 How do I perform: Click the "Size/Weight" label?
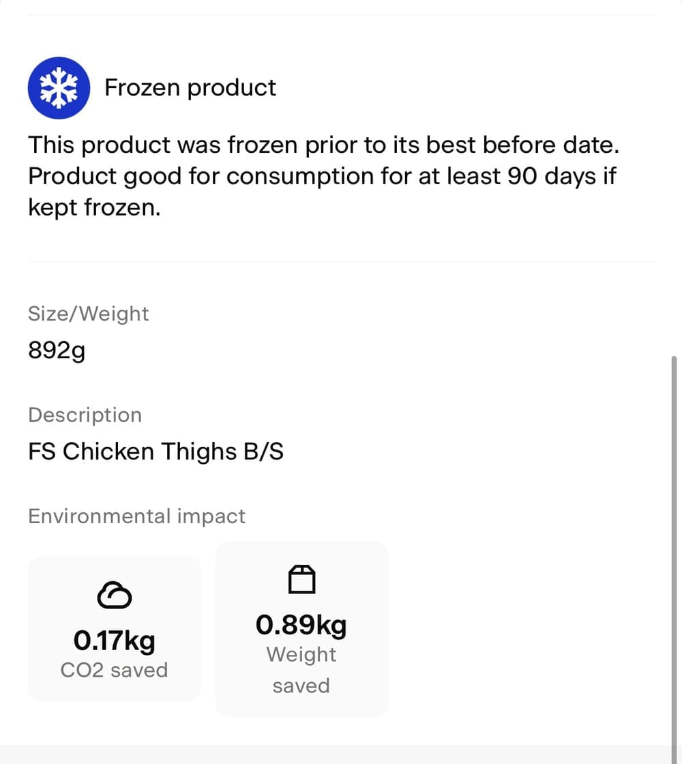[x=88, y=314]
